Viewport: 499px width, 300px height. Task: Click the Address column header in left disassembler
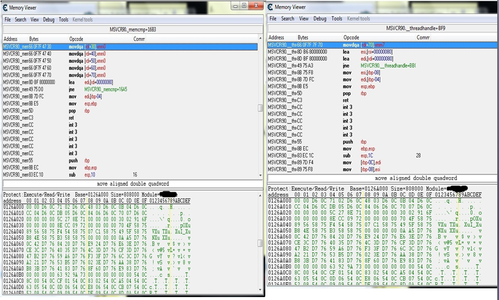point(12,39)
